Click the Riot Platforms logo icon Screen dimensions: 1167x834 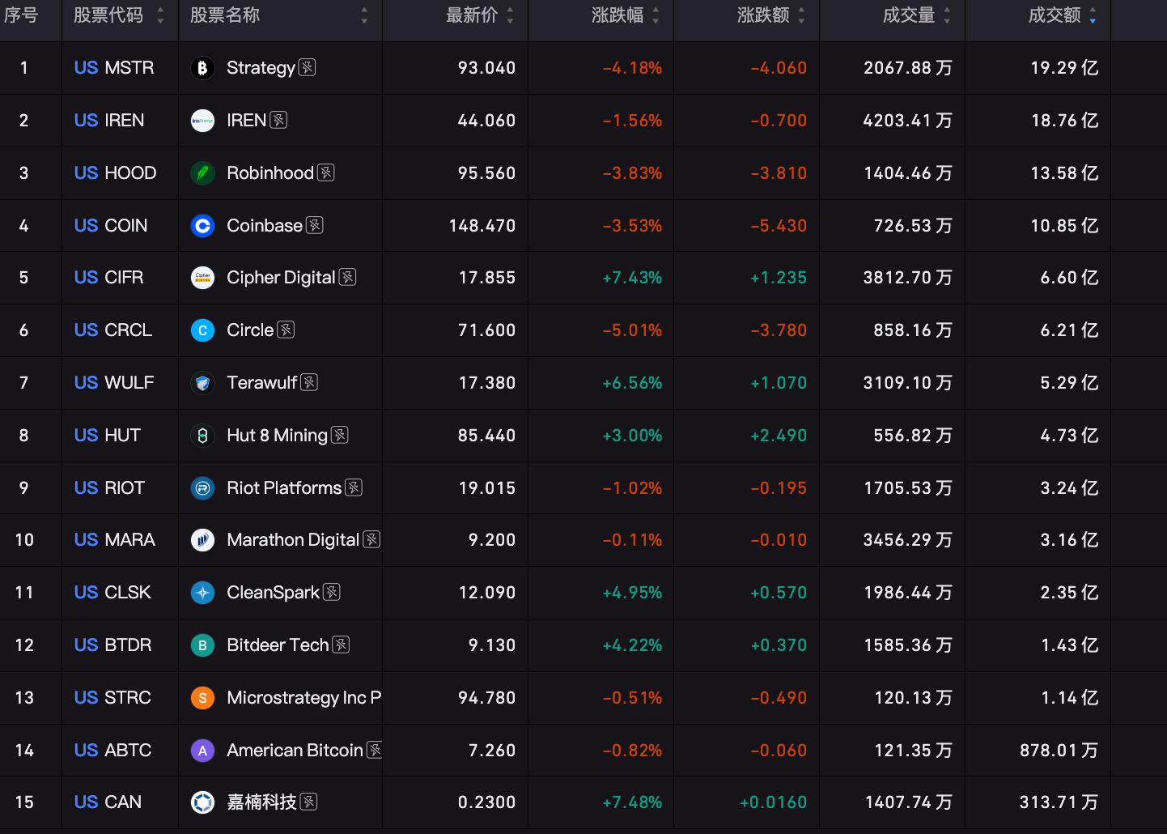tap(202, 488)
